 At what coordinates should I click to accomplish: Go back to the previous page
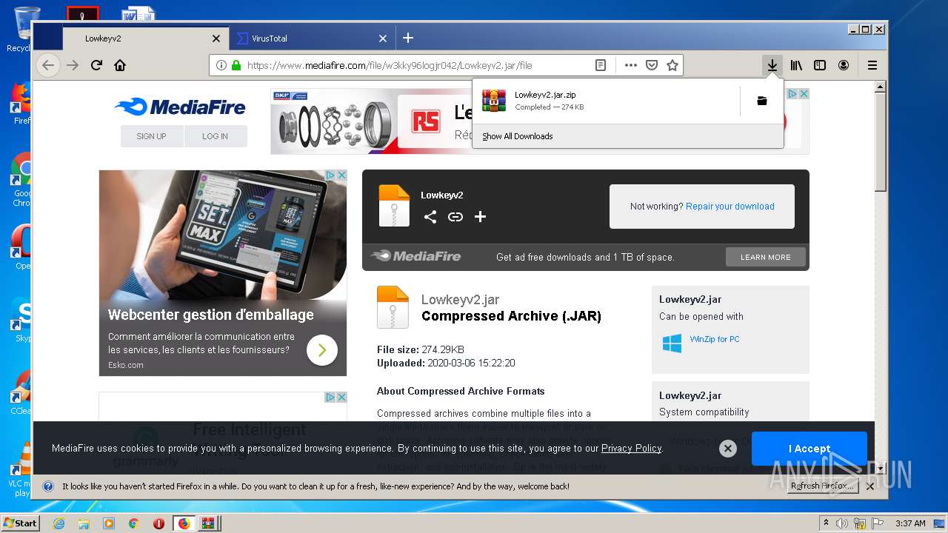[48, 65]
